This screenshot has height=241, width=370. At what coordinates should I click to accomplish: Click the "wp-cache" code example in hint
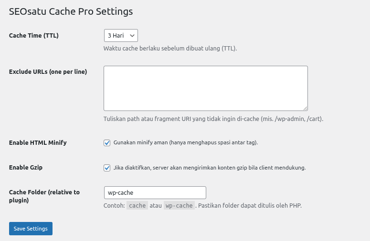click(179, 206)
